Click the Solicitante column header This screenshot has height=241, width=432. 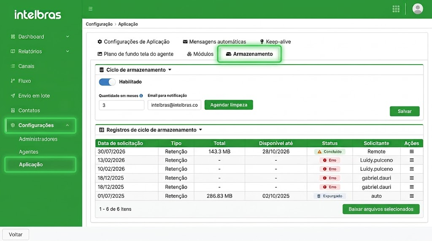tap(376, 143)
